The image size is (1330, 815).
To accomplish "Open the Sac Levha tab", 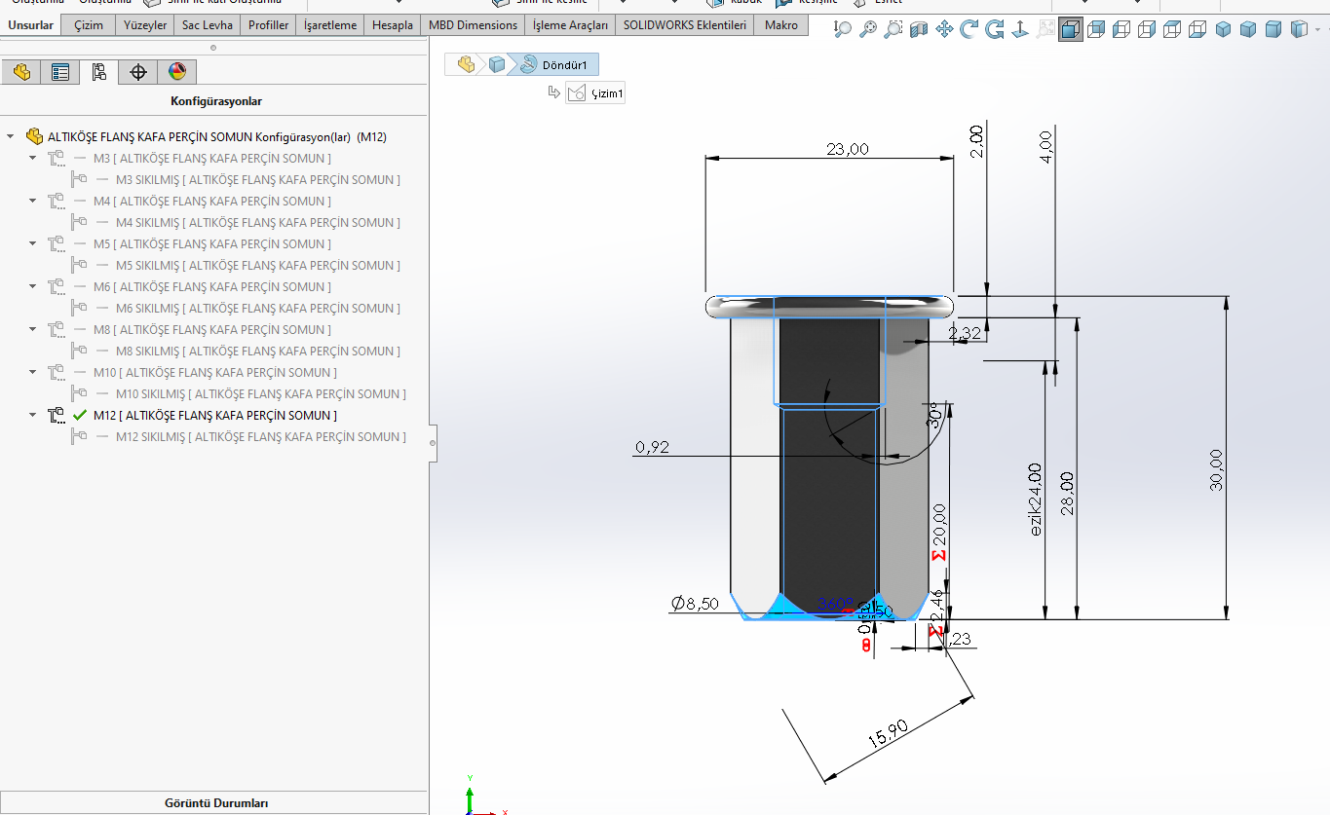I will click(208, 25).
